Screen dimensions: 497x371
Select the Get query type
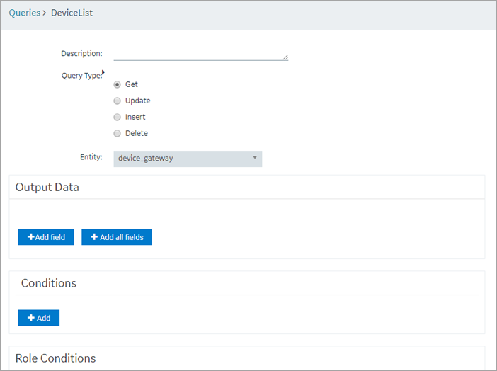[118, 85]
